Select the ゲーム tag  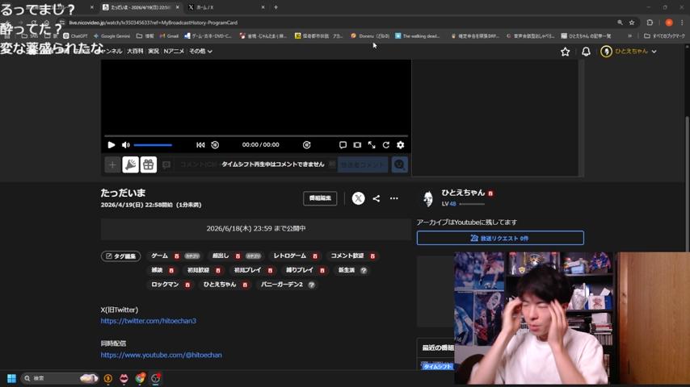click(x=160, y=256)
